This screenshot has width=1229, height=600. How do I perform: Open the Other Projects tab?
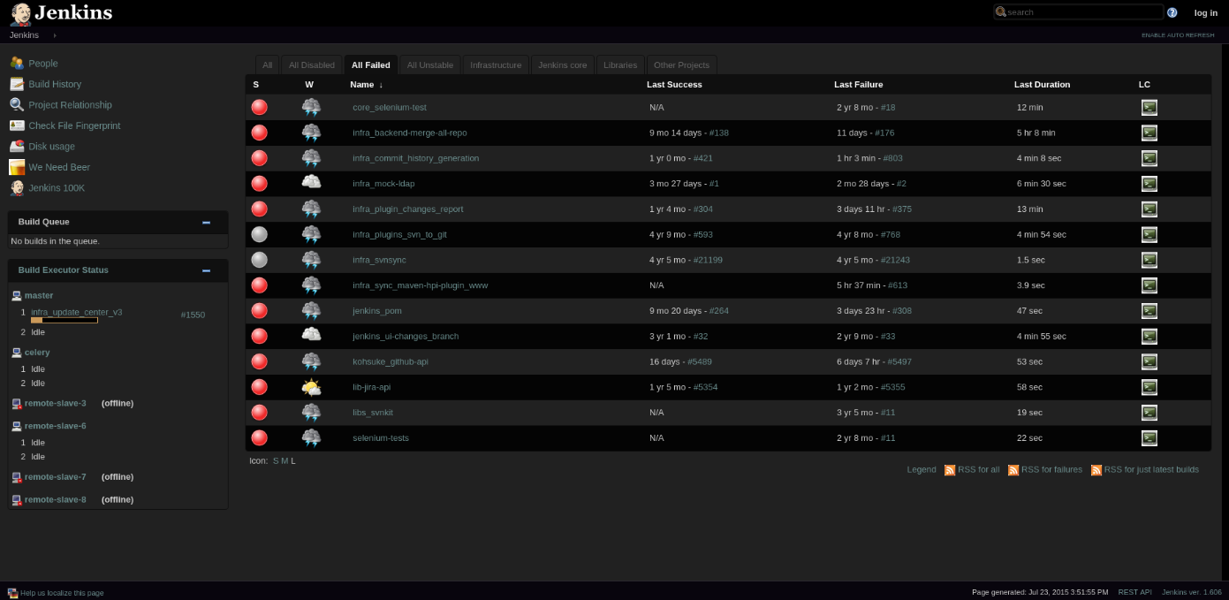point(681,65)
